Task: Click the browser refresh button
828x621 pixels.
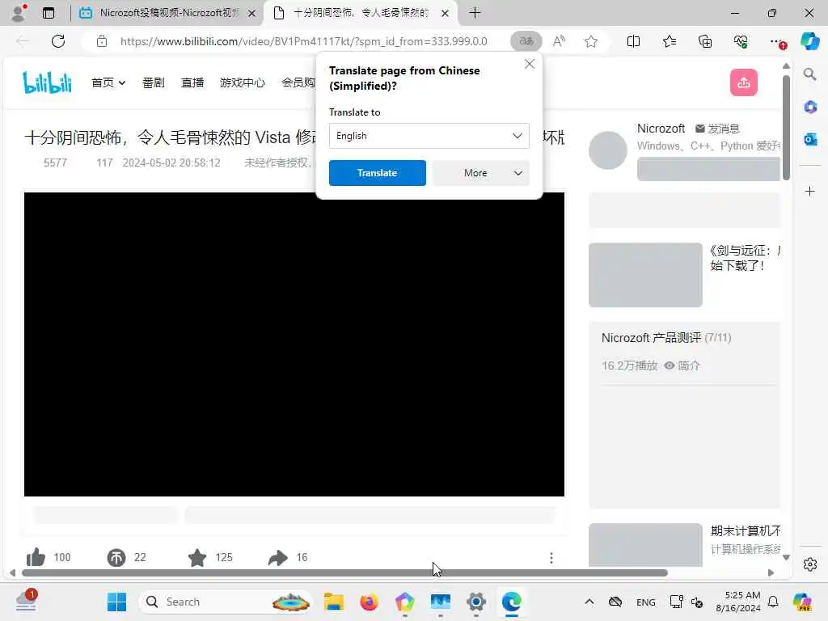Action: tap(58, 41)
